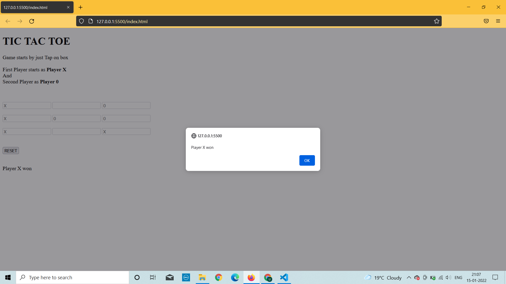Open the Windows Start menu
Image resolution: width=506 pixels, height=284 pixels.
[8, 277]
